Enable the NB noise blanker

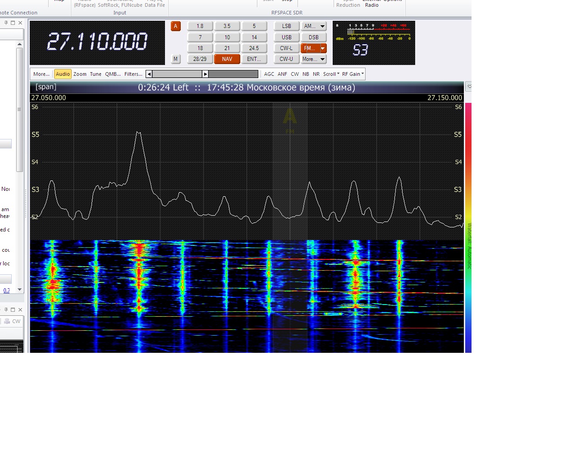pyautogui.click(x=306, y=74)
